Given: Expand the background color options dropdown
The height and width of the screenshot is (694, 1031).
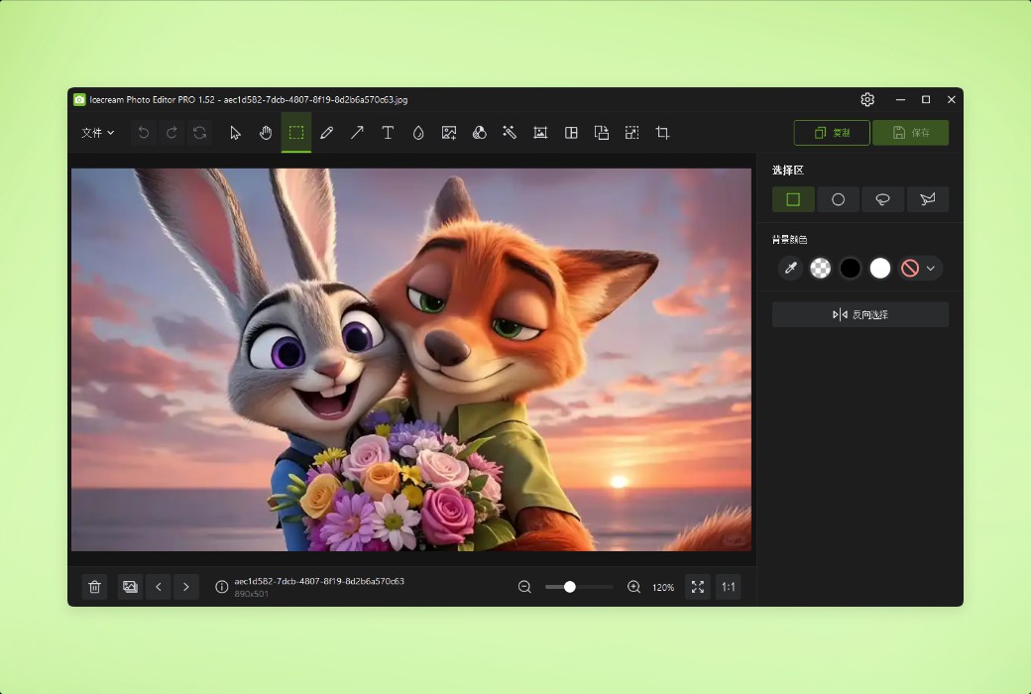Looking at the screenshot, I should pos(933,268).
